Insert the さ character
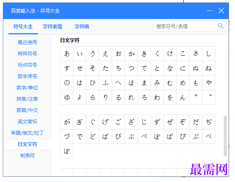 [195, 54]
